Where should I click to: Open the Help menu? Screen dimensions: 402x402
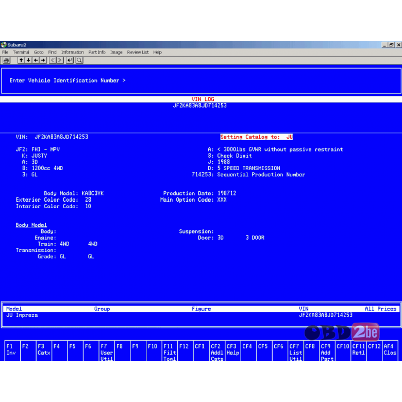pos(157,52)
